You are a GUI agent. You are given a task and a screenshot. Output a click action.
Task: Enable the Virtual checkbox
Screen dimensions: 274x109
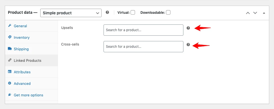tap(133, 12)
